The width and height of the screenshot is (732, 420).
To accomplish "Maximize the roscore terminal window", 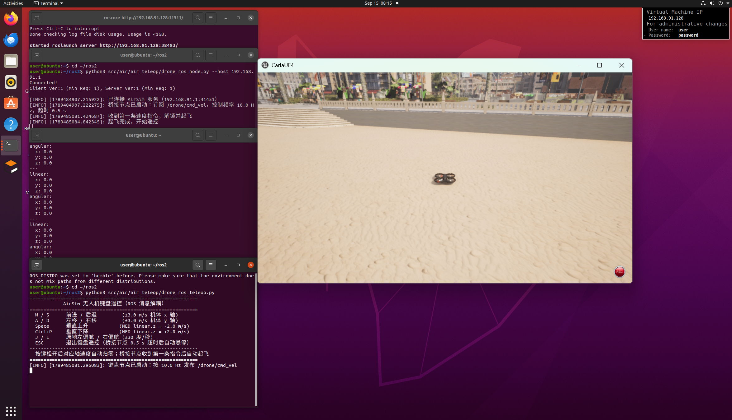I will point(238,18).
